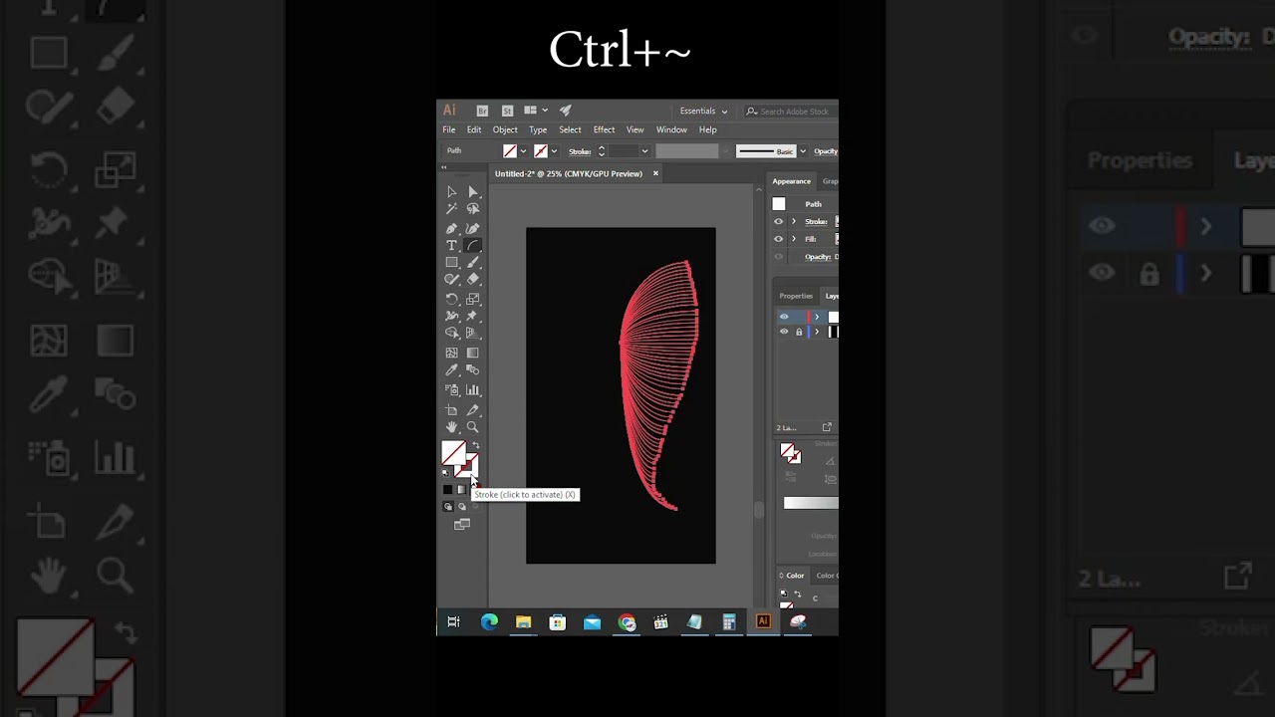Select the Eyedropper tool
Screen dimensions: 1275x717
(x=451, y=370)
